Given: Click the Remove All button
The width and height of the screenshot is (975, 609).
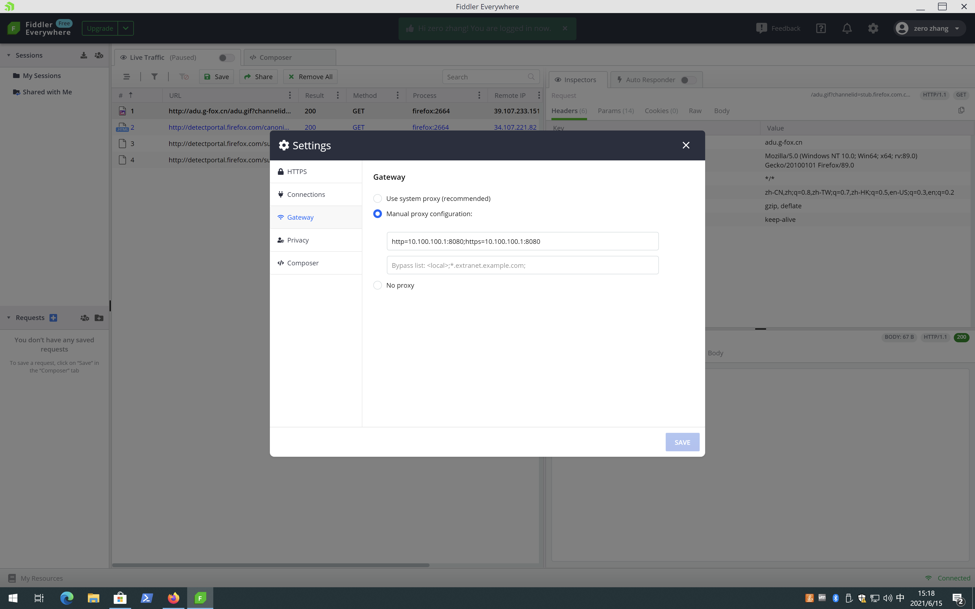Looking at the screenshot, I should (310, 76).
